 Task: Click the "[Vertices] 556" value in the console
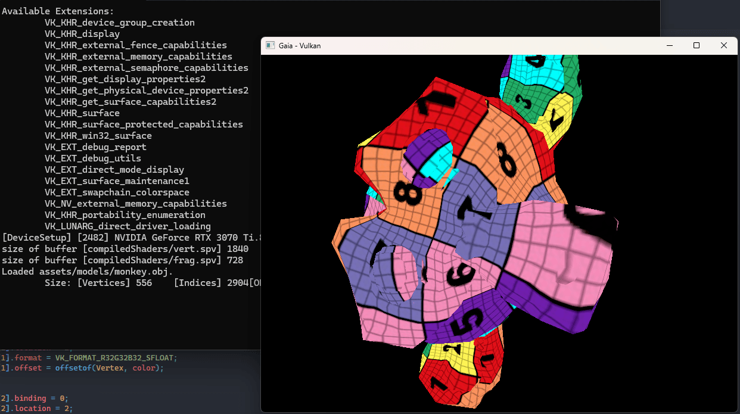114,283
